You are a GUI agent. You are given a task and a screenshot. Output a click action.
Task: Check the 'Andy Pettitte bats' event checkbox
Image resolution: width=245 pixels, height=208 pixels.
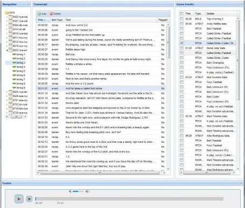(x=182, y=24)
